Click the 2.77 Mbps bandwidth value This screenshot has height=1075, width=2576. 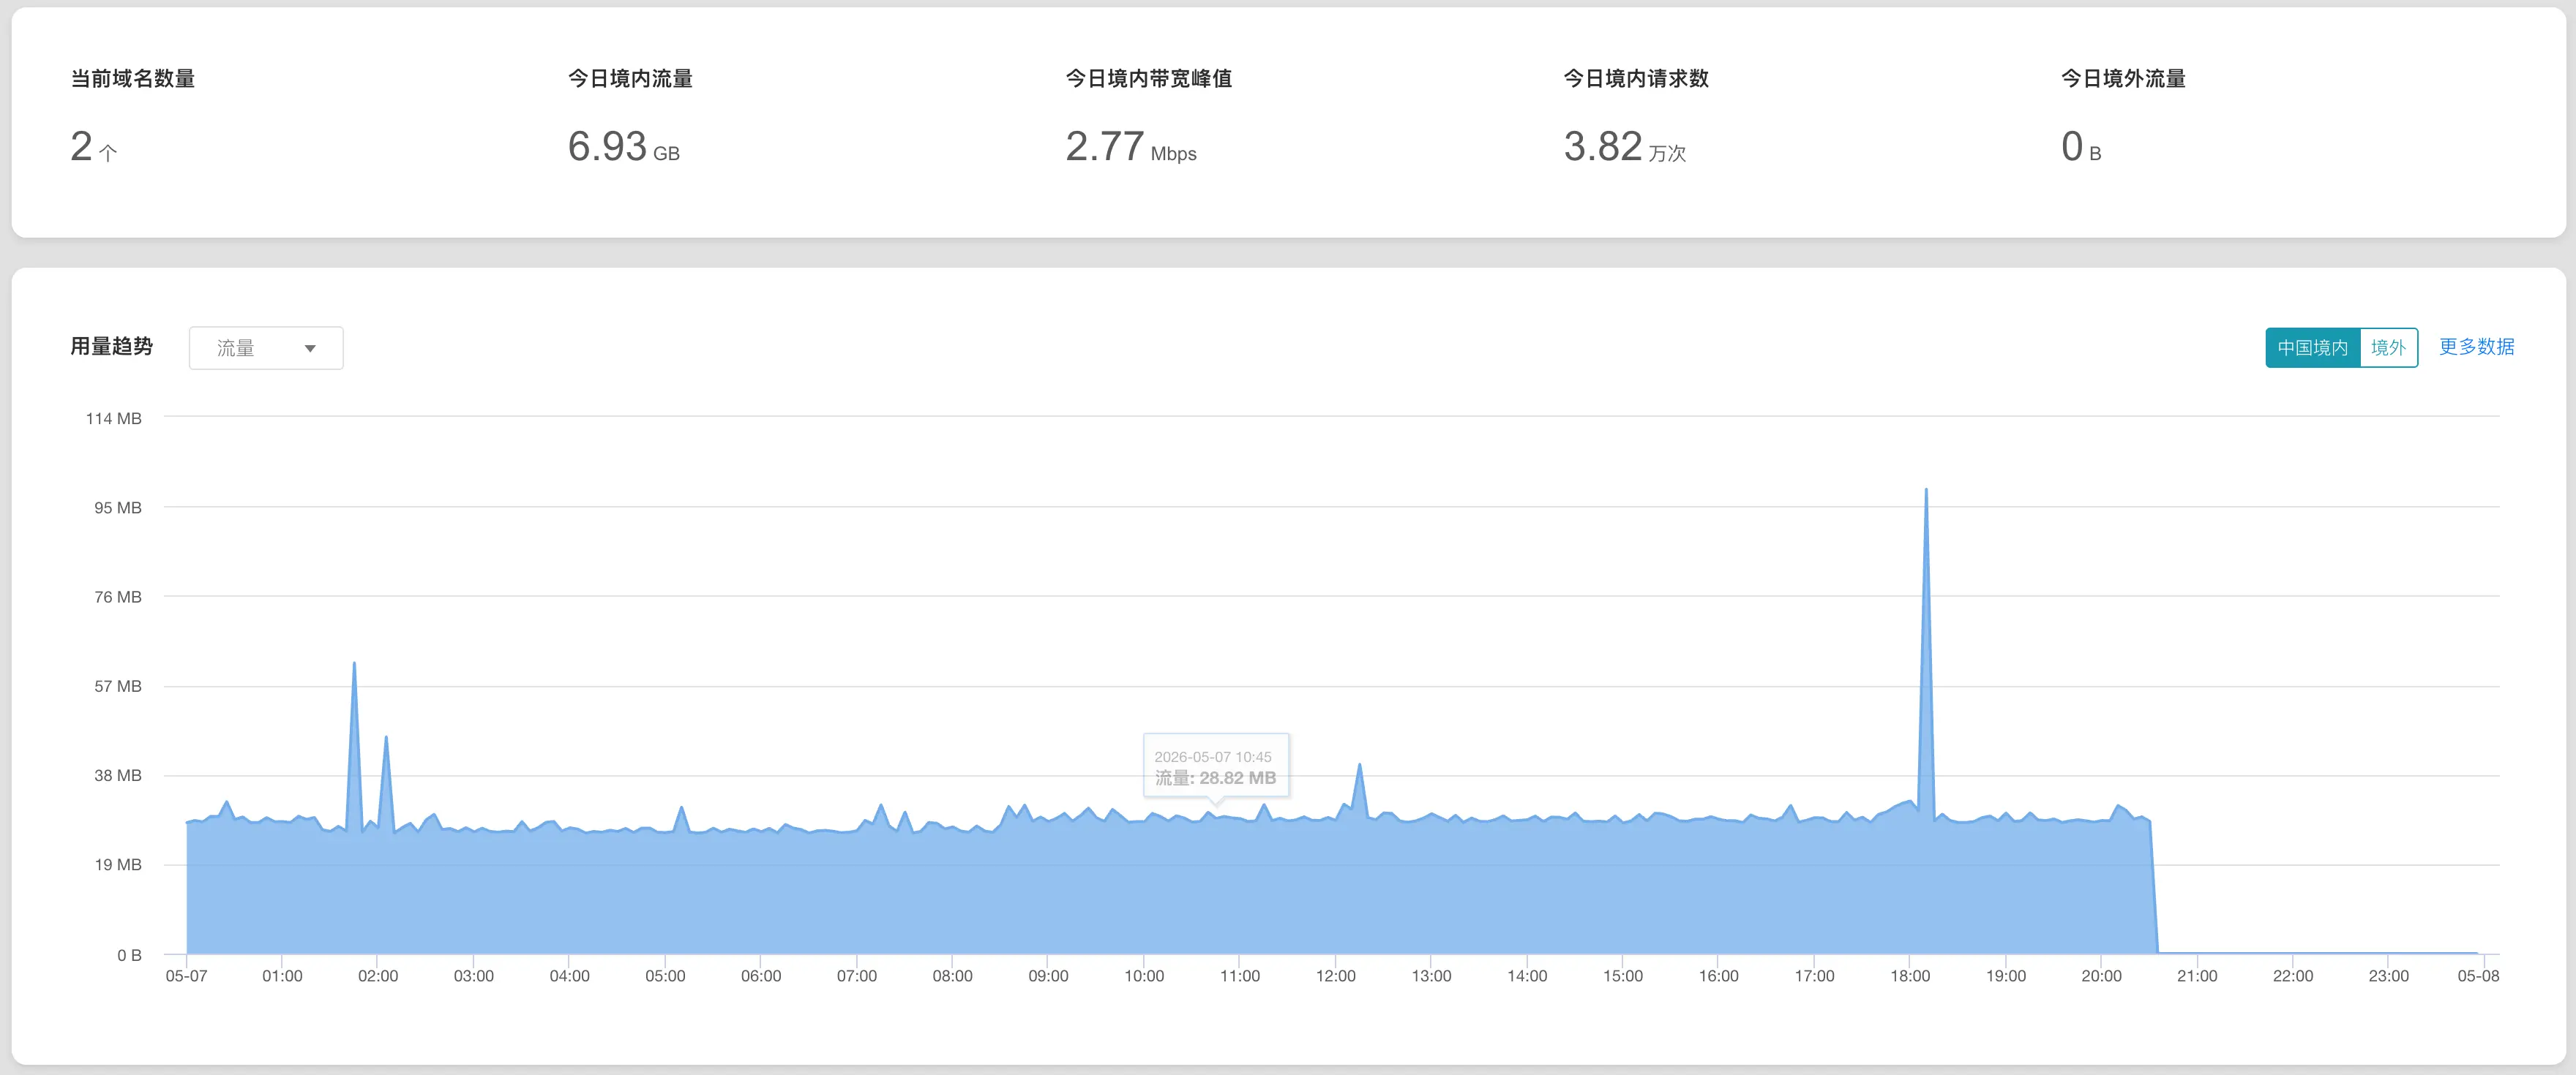tap(1131, 147)
